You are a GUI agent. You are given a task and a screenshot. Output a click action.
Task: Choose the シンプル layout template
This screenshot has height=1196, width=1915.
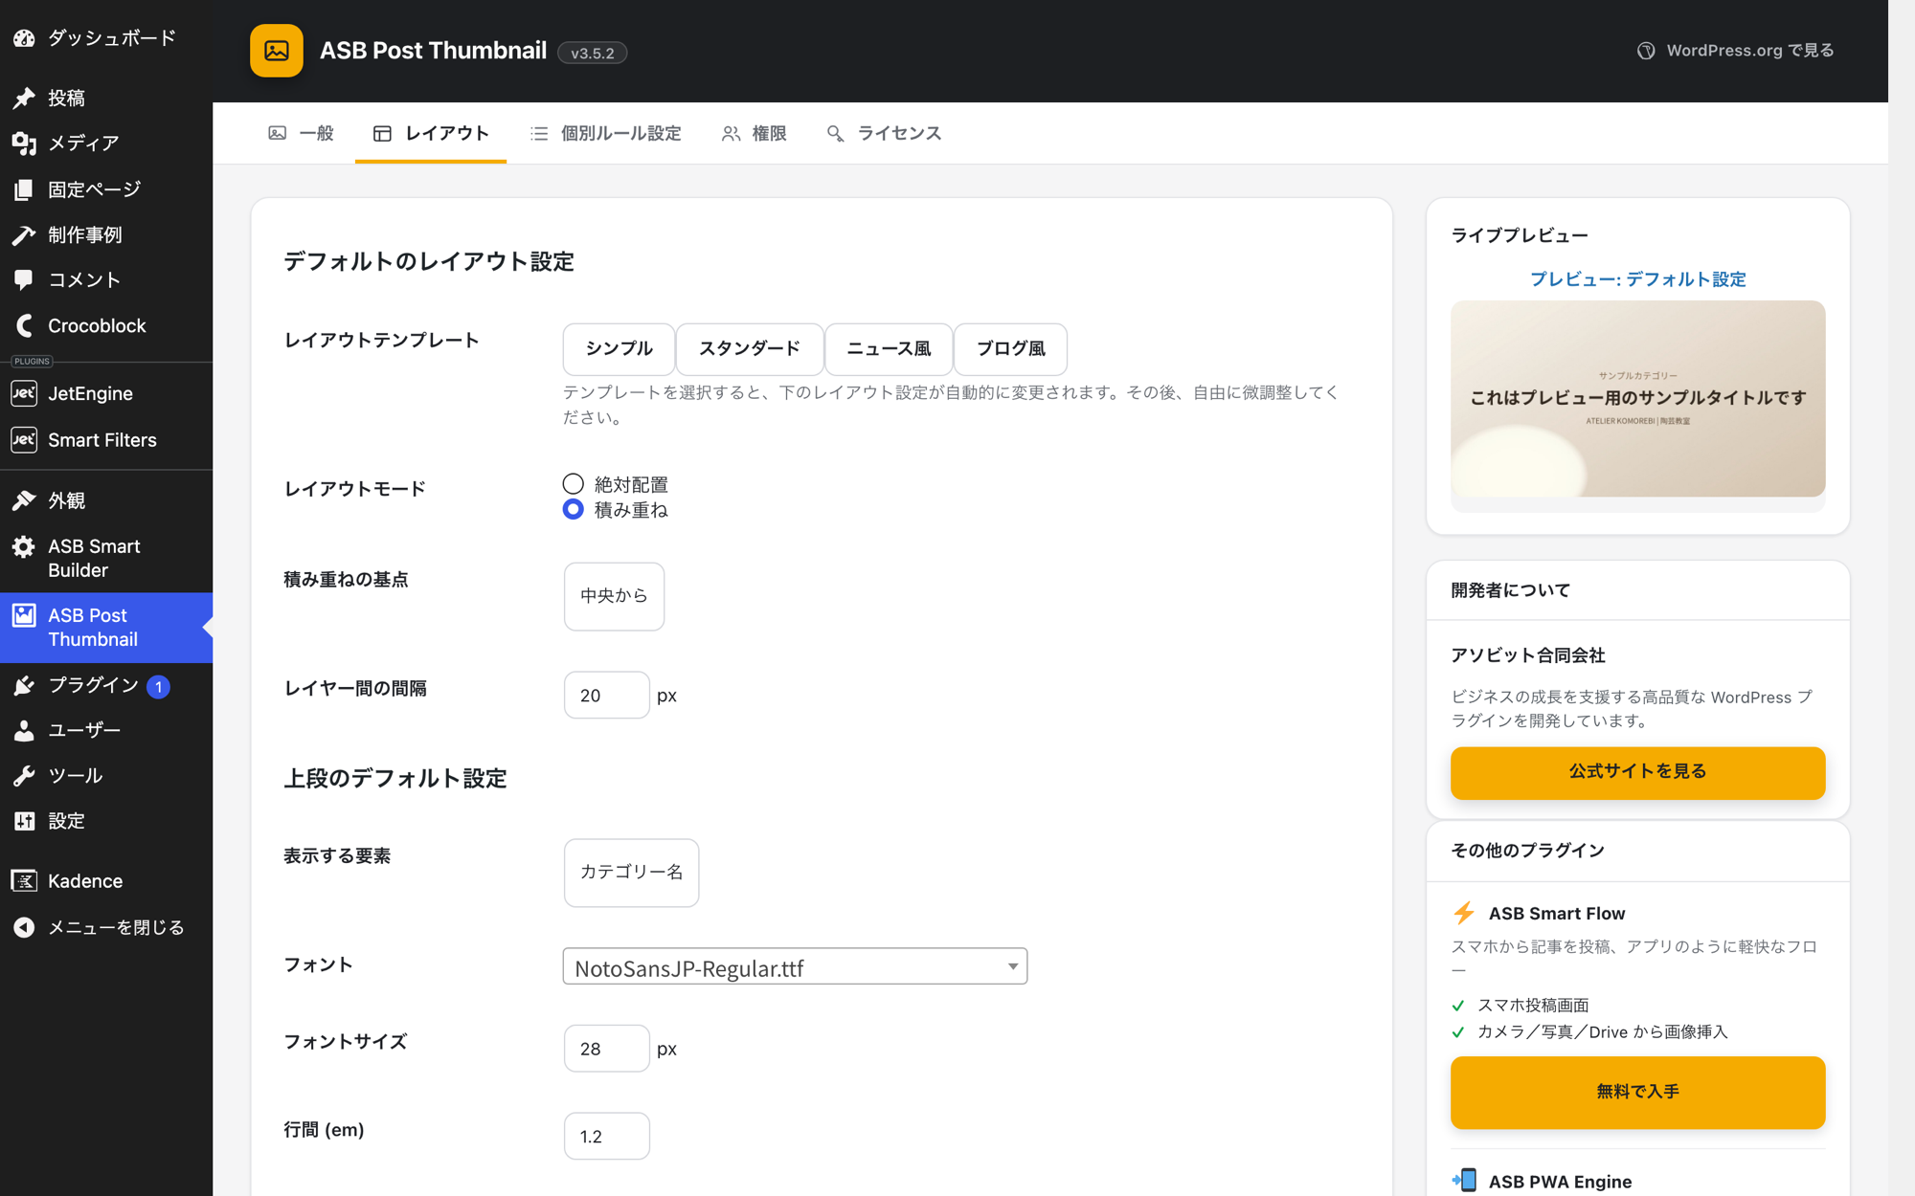click(619, 349)
